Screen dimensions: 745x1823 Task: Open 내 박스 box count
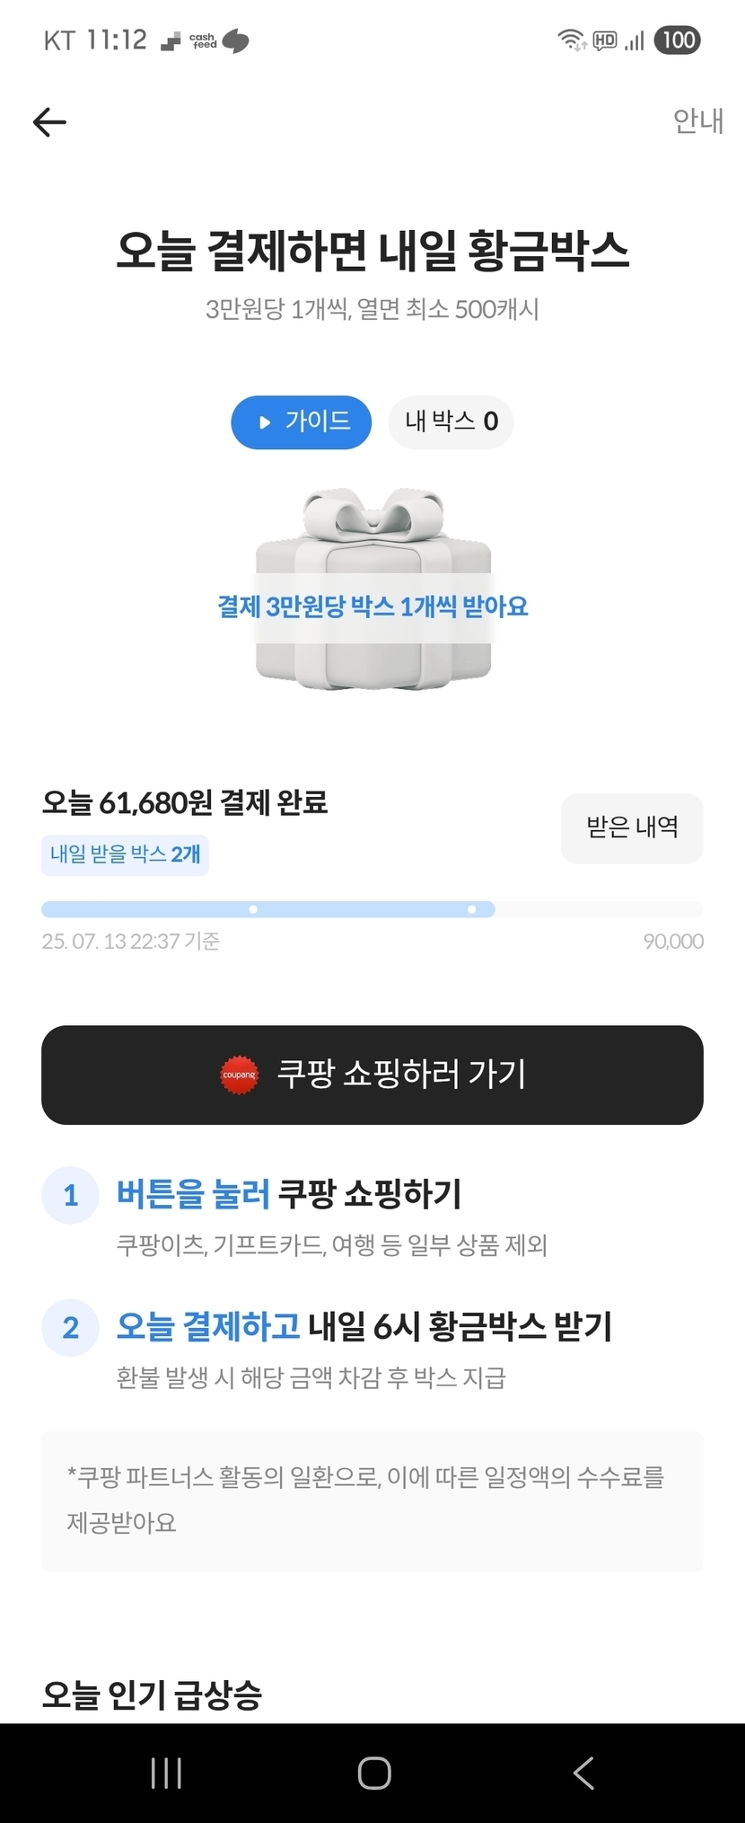(451, 421)
